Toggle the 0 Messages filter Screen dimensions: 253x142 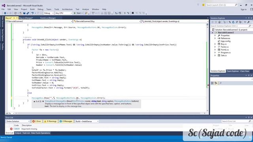(66, 121)
